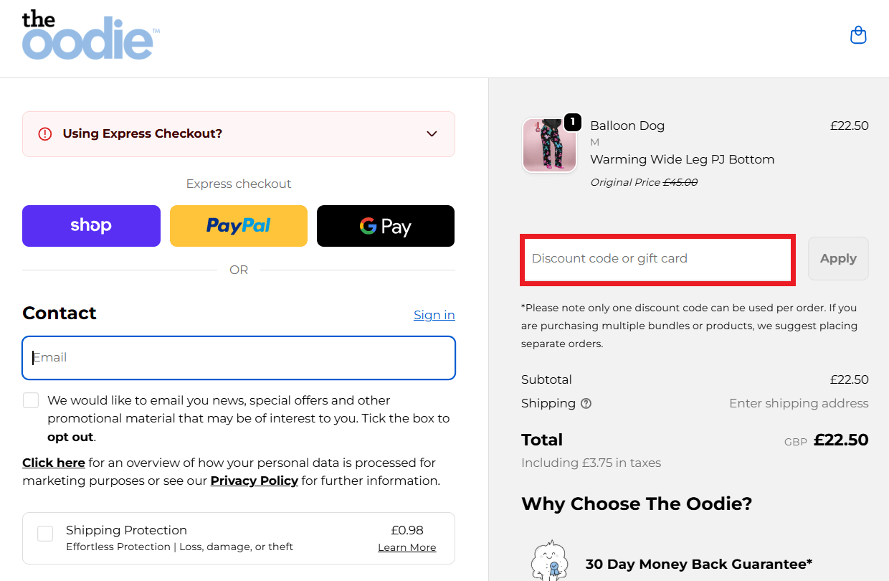Select the Shop Pay payment button
Viewport: 889px width, 581px height.
(x=91, y=225)
